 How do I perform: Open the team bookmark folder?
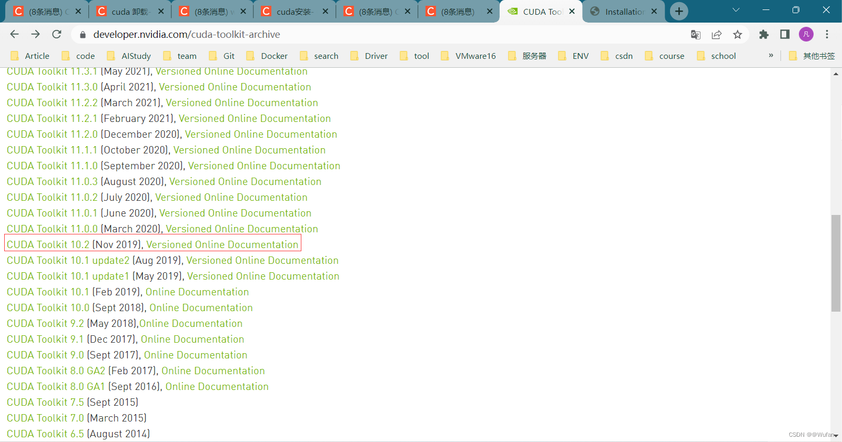click(x=180, y=56)
